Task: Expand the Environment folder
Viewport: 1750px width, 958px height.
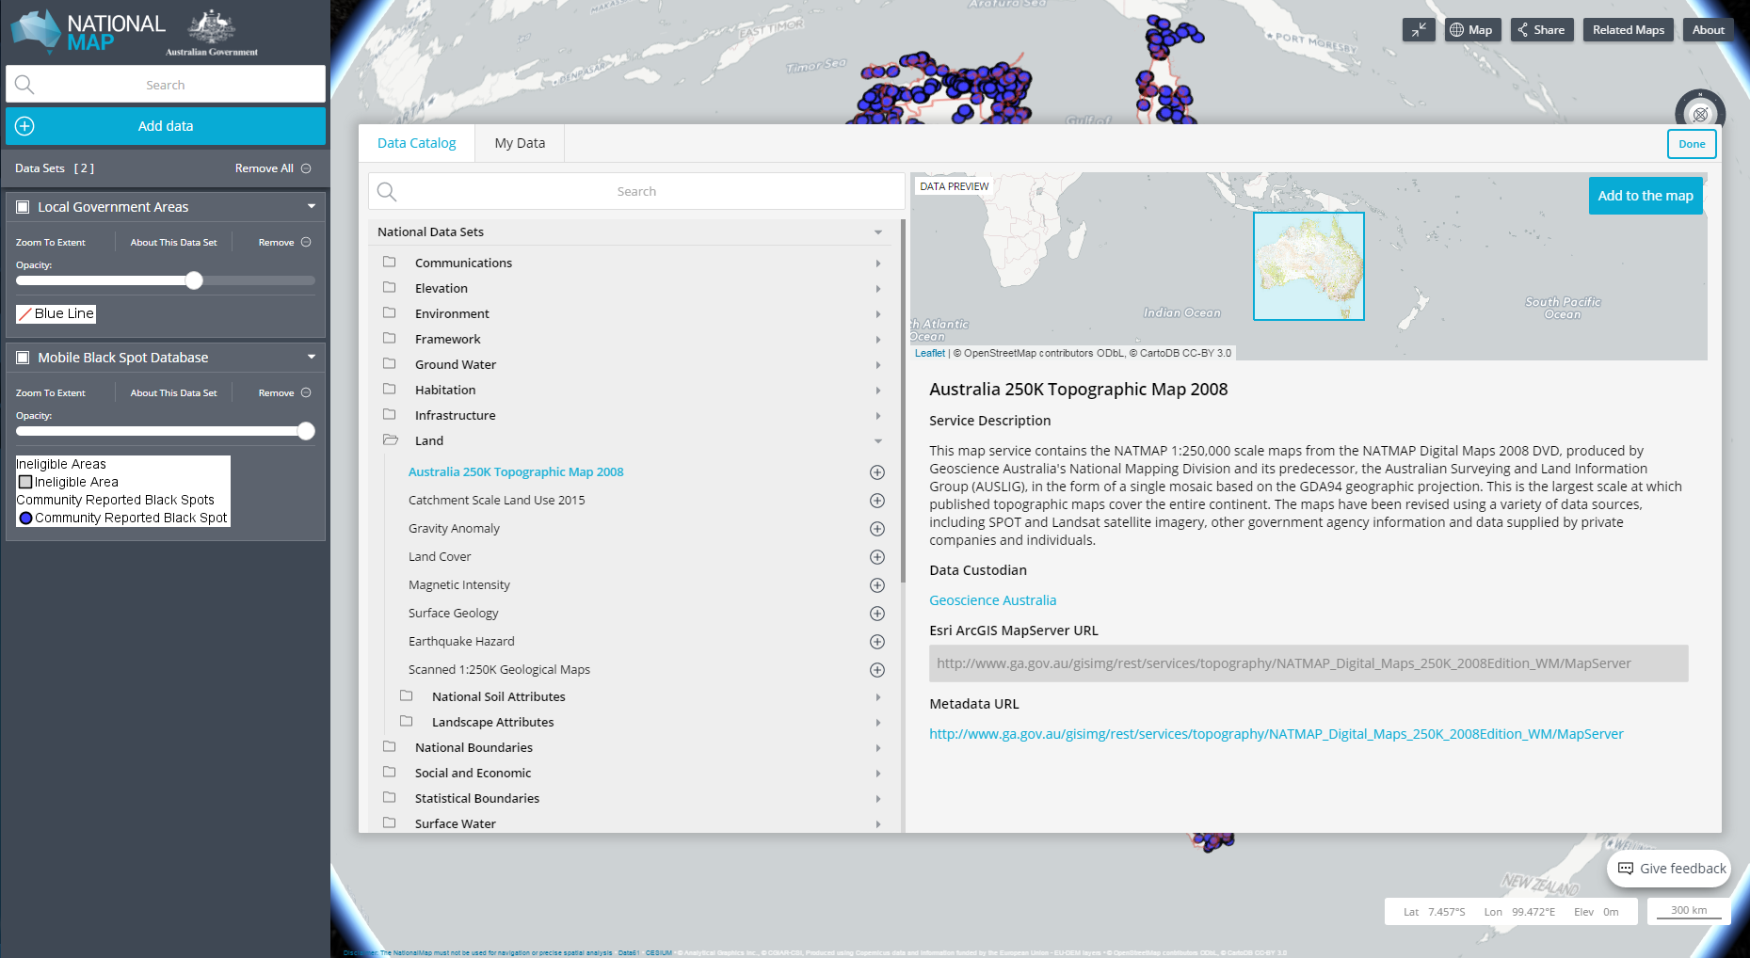Action: tap(878, 314)
